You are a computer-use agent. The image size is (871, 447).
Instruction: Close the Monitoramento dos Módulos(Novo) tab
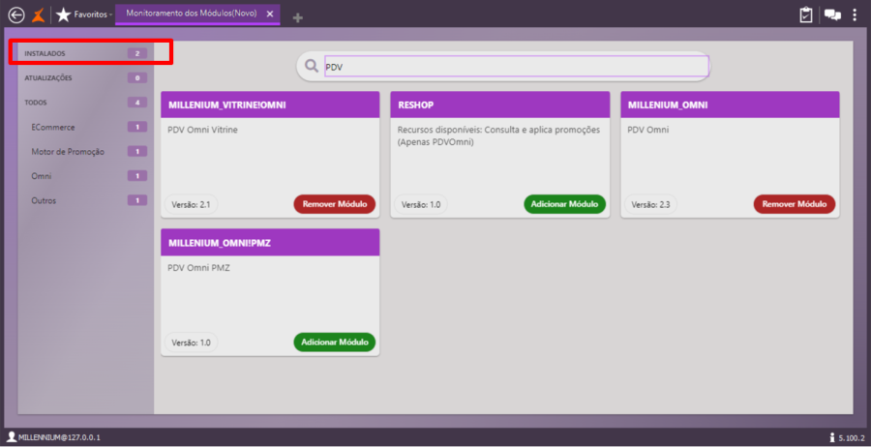tap(270, 15)
